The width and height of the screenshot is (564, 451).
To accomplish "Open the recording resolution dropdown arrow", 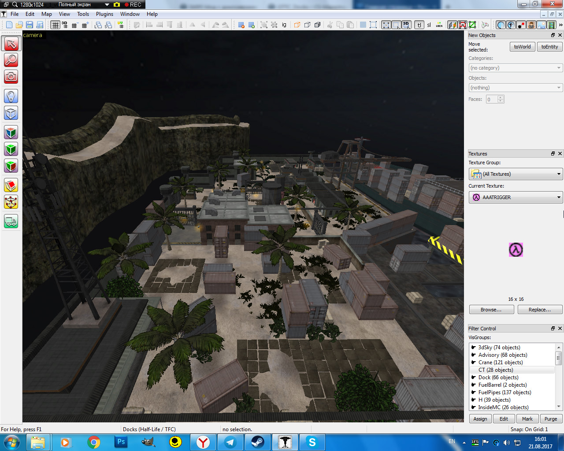I will click(107, 4).
